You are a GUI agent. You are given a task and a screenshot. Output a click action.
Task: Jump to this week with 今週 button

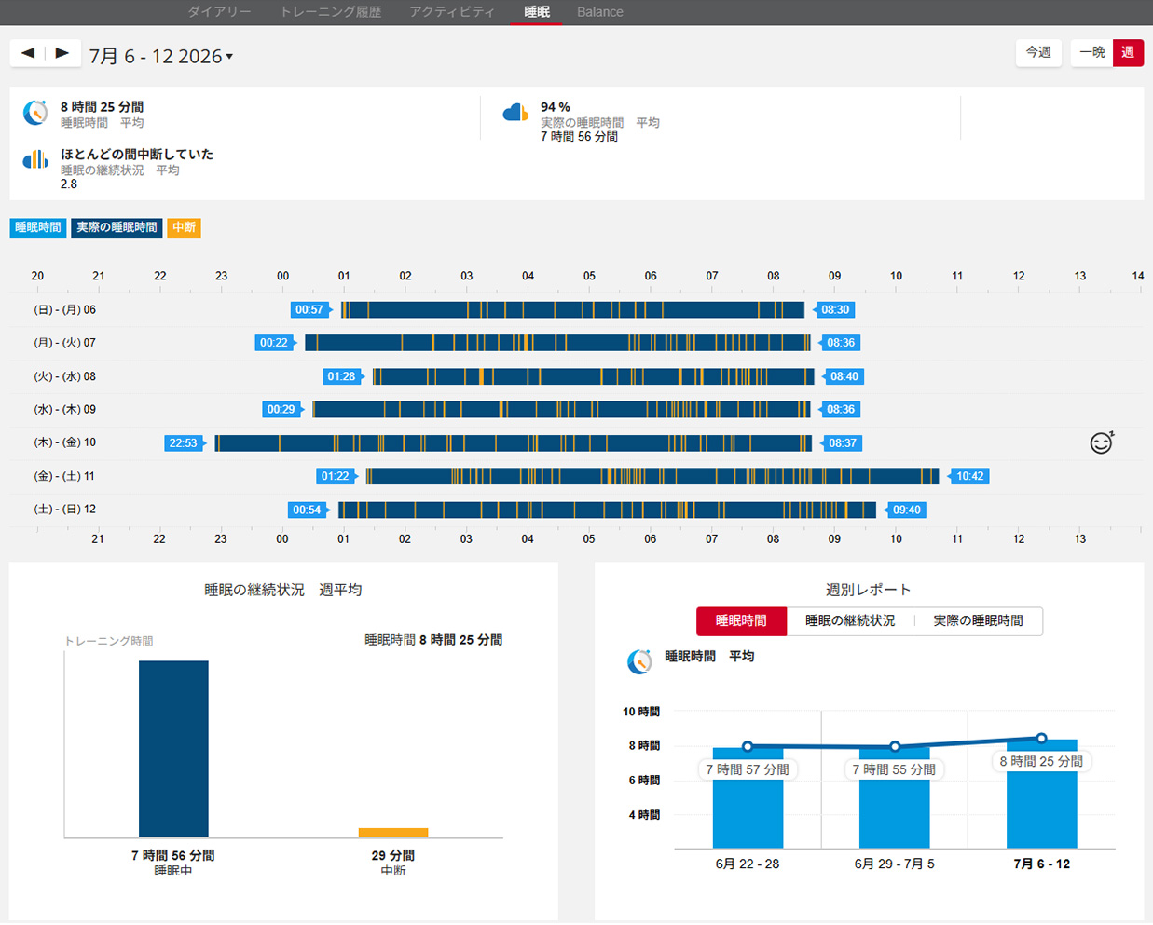tap(1038, 52)
